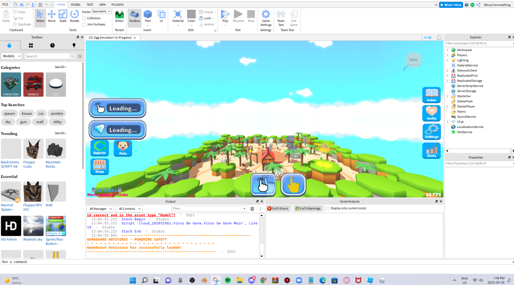Open the Mode Geometric dropdown
The height and width of the screenshot is (285, 514).
coord(101,11)
